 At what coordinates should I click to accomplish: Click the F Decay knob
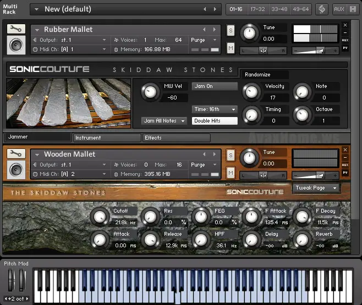point(302,217)
